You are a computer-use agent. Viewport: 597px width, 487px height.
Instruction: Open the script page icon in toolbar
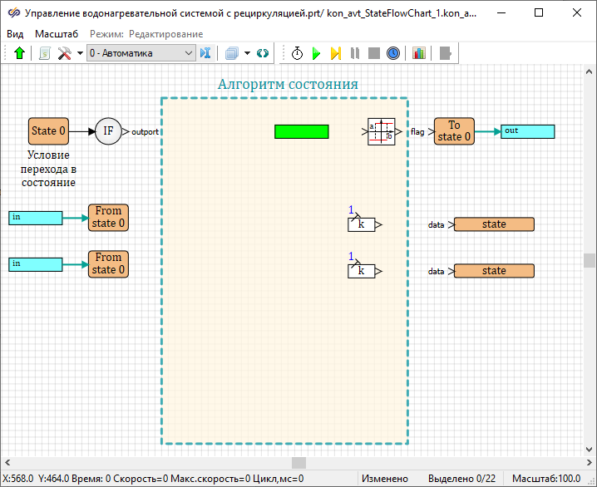pos(44,53)
